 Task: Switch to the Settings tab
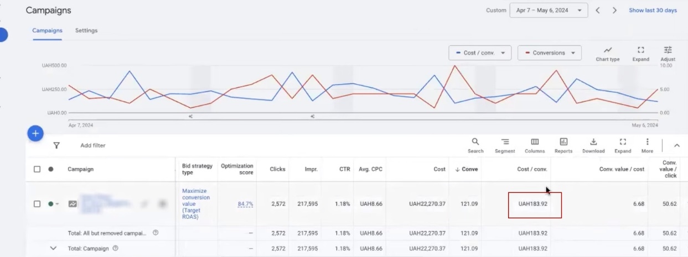(x=86, y=30)
